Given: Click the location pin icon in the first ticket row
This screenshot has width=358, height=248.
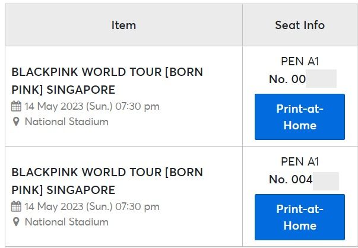Looking at the screenshot, I should point(17,122).
